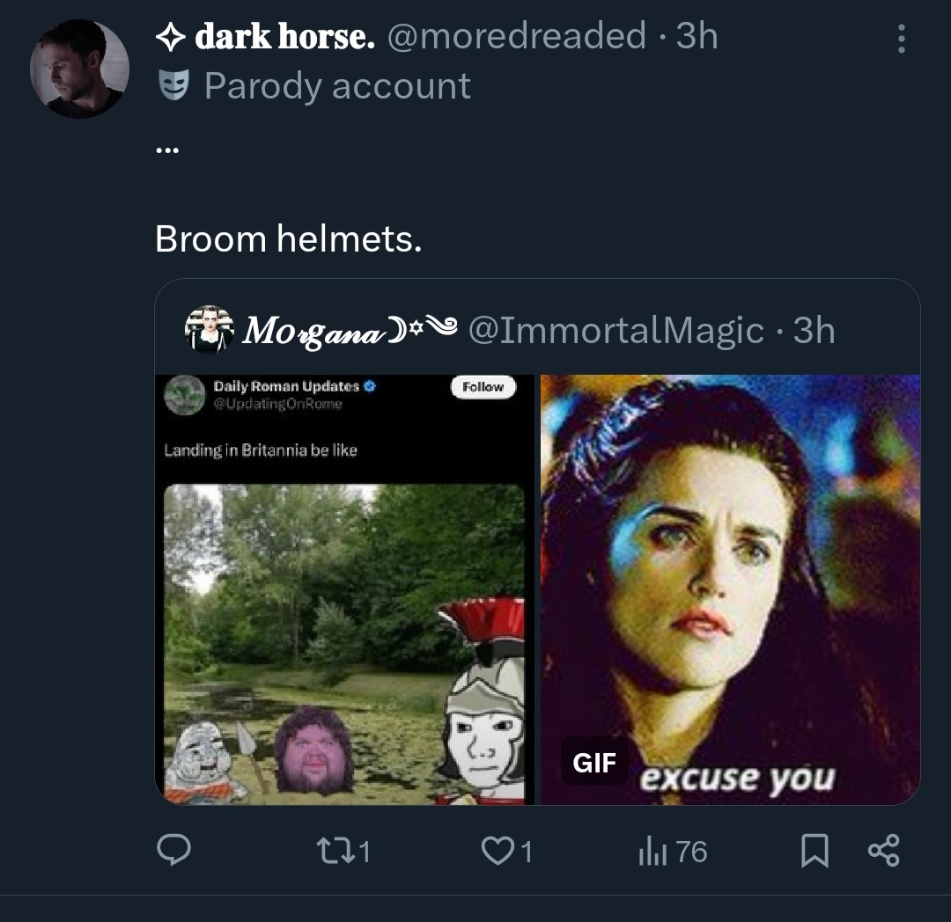Open the @ImmortalMagic handle link
Screen dimensions: 951x922
pos(616,330)
